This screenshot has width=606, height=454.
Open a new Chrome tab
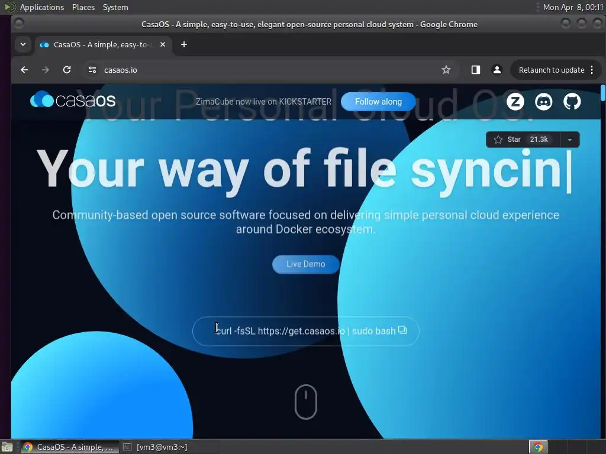(184, 44)
